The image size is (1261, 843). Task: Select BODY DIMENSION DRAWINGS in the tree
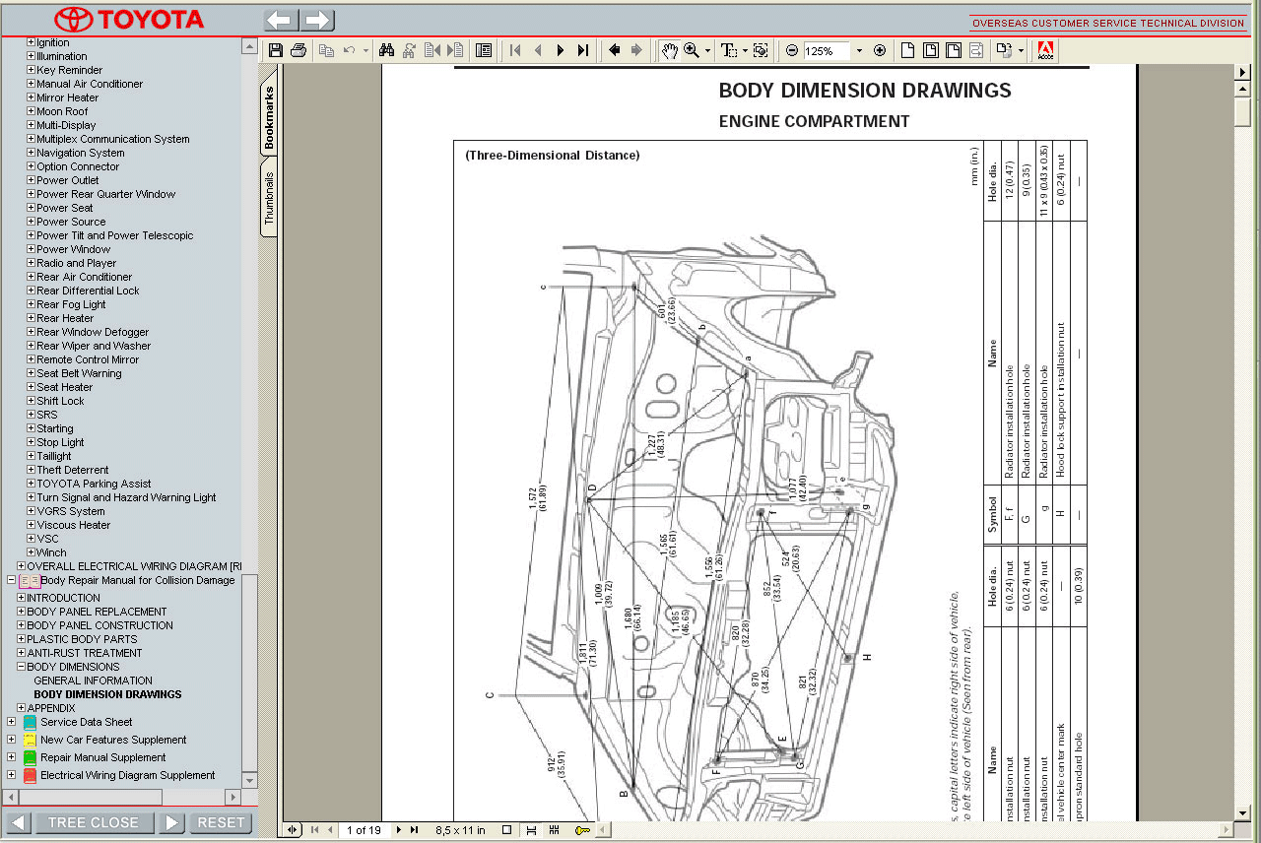pos(107,694)
